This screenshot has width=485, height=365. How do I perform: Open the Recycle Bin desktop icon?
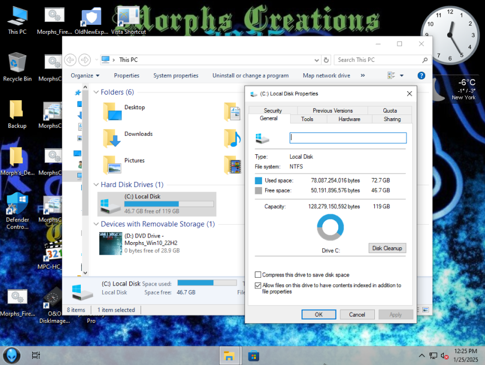point(18,66)
